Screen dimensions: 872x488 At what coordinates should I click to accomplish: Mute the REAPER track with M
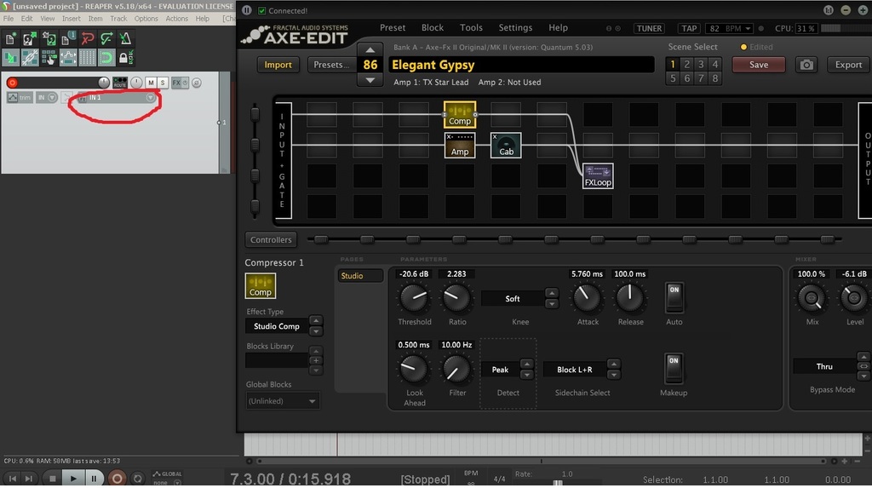[151, 83]
